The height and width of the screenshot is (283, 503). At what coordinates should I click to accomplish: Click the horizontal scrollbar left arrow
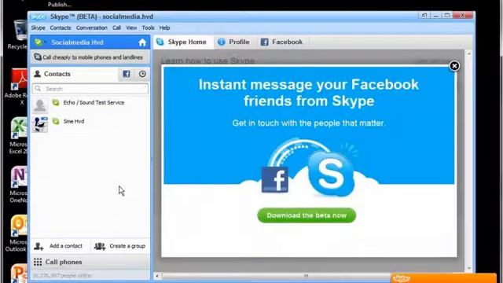[x=157, y=276]
